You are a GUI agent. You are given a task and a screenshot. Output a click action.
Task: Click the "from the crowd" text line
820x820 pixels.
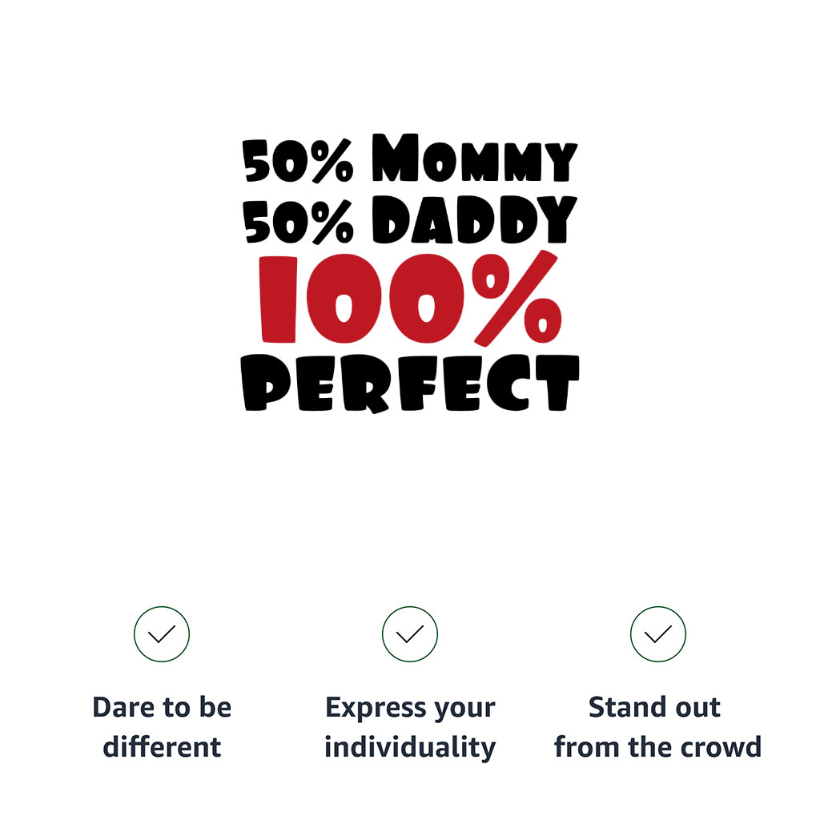click(x=657, y=747)
